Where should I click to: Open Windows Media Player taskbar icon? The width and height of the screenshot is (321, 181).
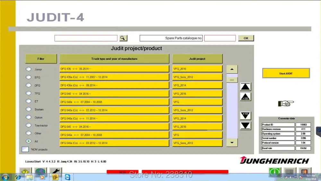(x=42, y=177)
